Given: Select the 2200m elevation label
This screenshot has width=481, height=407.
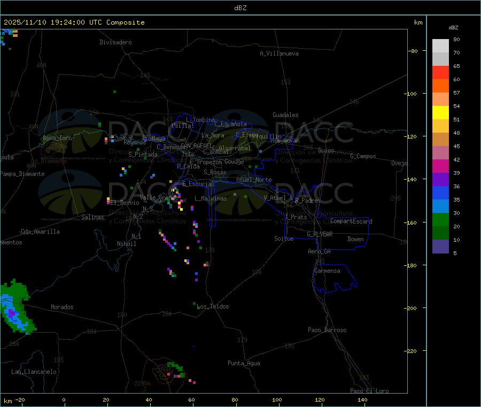Looking at the screenshot, I should tap(142, 383).
